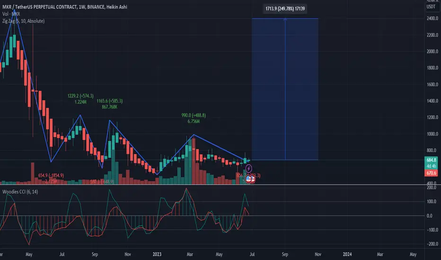Click the 1165.6 (+585.3) zig zag label

click(110, 101)
